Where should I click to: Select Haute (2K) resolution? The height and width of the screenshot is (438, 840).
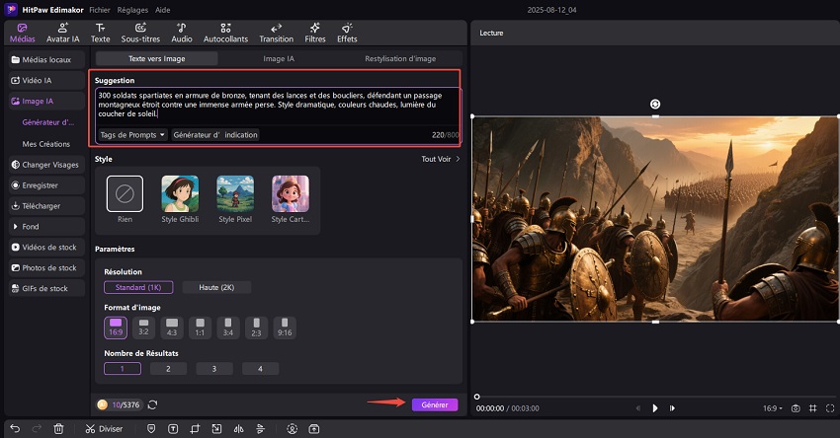[x=216, y=287]
